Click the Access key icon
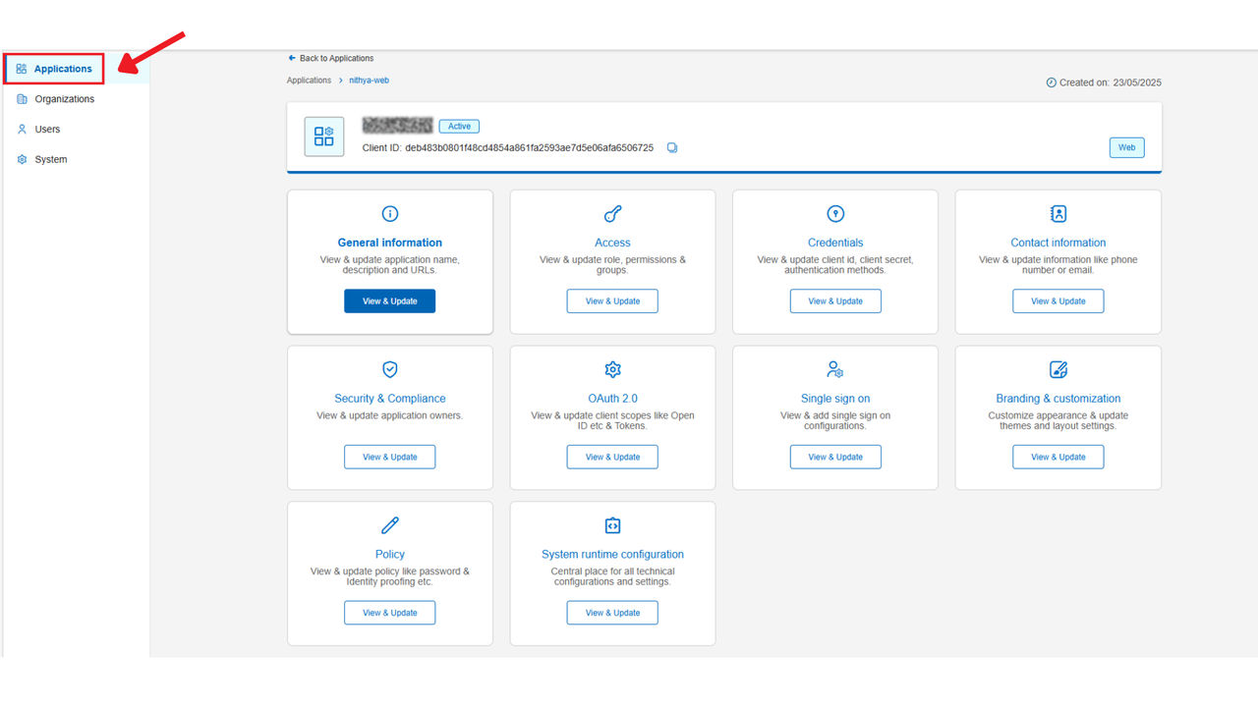This screenshot has width=1258, height=707. (x=612, y=213)
